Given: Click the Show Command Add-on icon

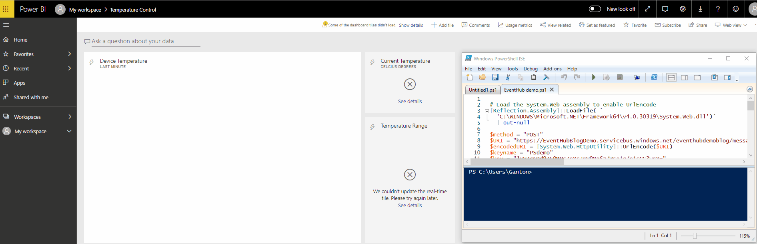Looking at the screenshot, I should point(727,77).
